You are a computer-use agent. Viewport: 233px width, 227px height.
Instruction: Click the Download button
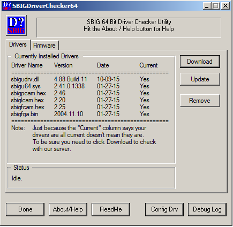click(x=200, y=62)
